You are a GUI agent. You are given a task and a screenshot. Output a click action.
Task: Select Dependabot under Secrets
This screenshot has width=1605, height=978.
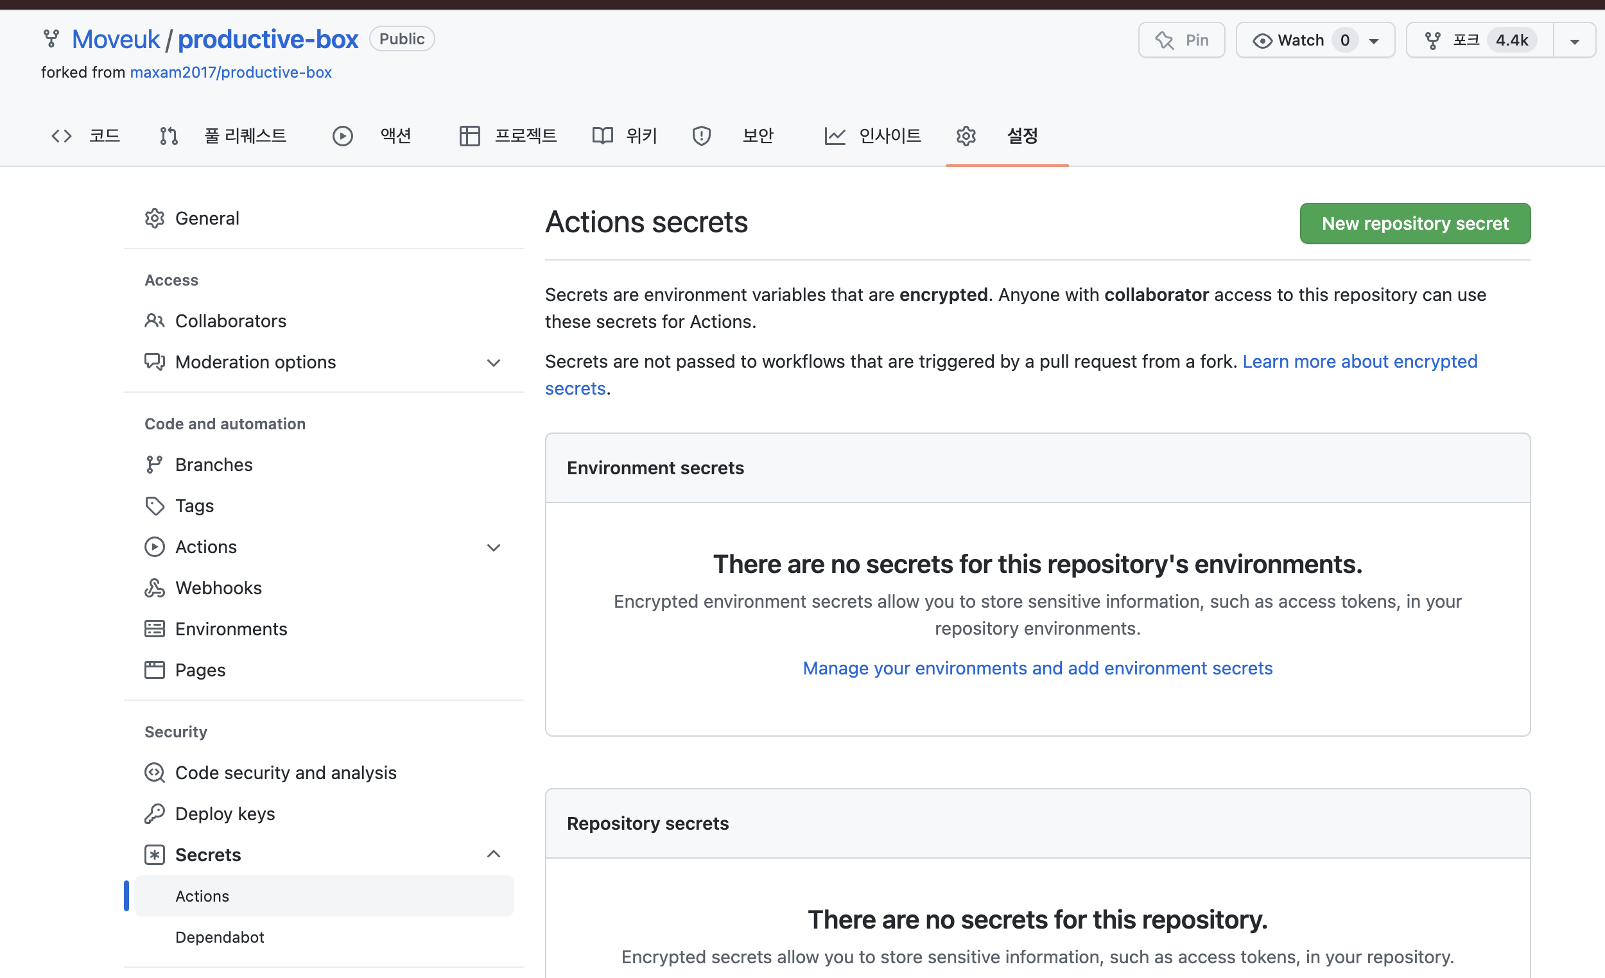[x=220, y=937]
